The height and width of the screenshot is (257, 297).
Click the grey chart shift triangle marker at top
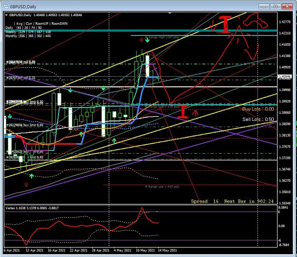[x=170, y=13]
